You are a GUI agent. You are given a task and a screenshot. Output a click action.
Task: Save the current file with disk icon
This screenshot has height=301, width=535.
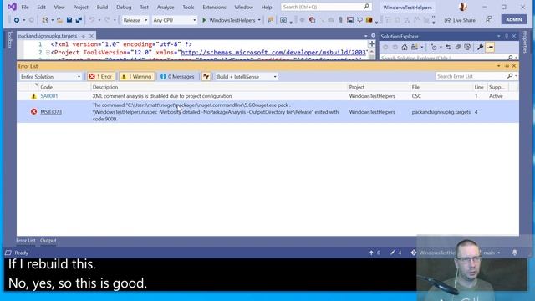pyautogui.click(x=69, y=20)
